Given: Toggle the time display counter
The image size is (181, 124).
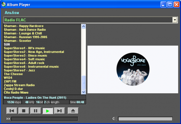Looking at the screenshot, I should 78,102.
